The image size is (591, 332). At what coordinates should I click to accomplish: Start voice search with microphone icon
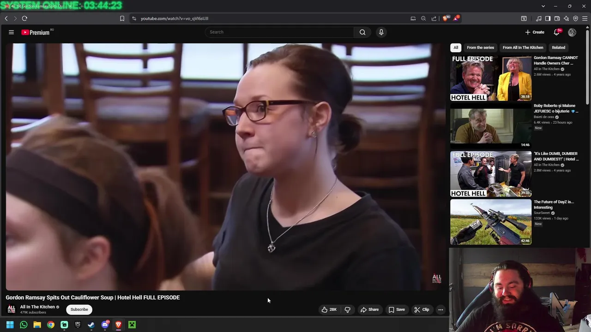pos(381,32)
